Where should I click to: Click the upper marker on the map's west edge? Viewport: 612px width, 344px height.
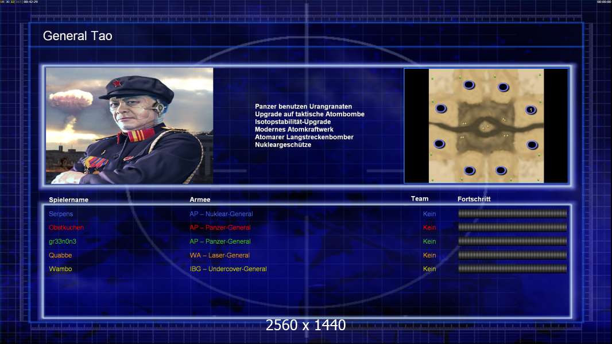[x=441, y=108]
